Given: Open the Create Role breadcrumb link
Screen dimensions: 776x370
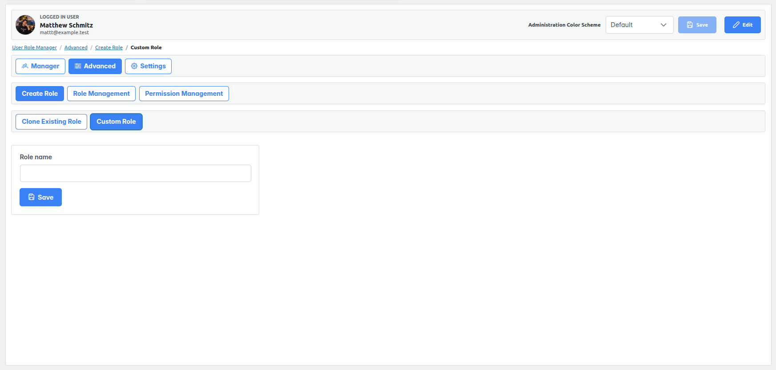Looking at the screenshot, I should [109, 47].
